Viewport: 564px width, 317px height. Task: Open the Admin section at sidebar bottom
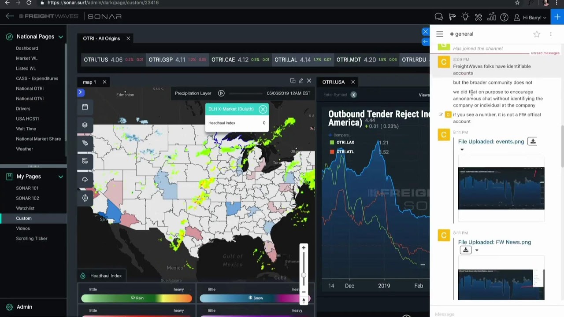click(x=19, y=307)
